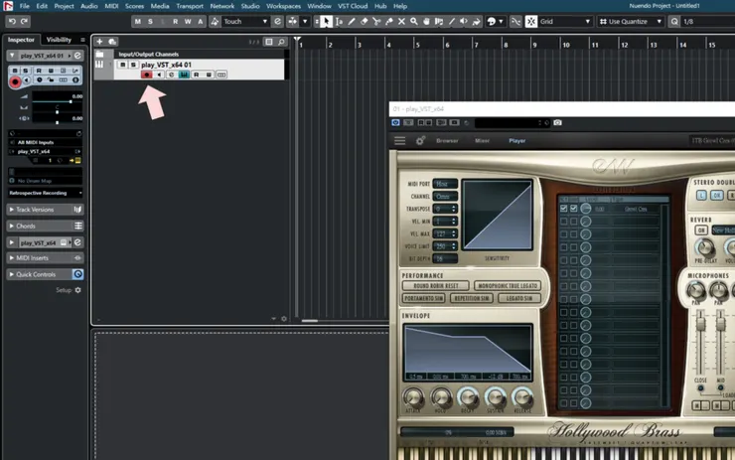
Task: Select the Object Selection arrow tool
Action: [x=326, y=21]
